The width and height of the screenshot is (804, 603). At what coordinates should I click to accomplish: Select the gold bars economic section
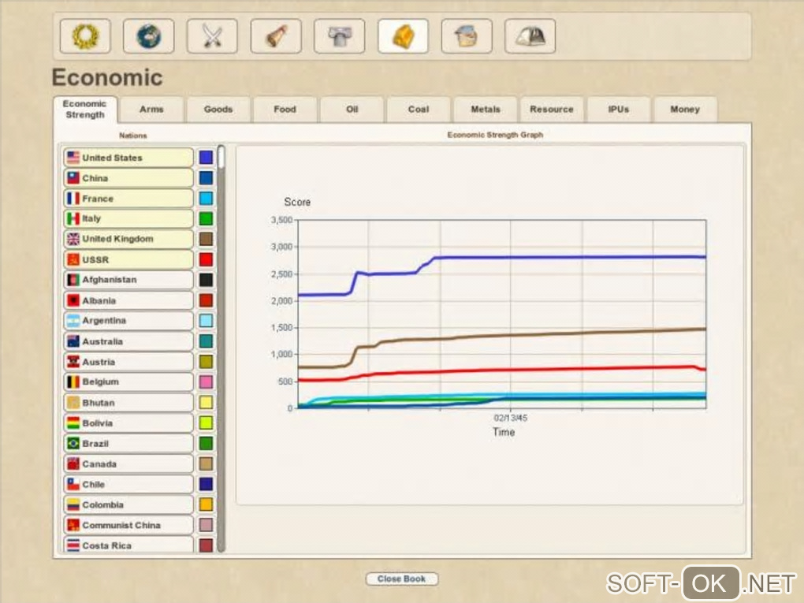[403, 36]
